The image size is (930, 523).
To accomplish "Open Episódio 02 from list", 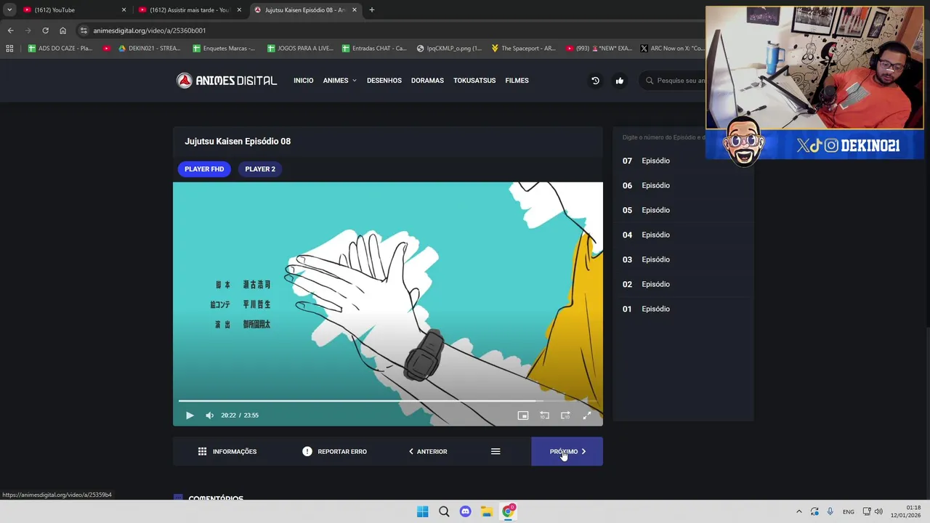I will tap(683, 284).
